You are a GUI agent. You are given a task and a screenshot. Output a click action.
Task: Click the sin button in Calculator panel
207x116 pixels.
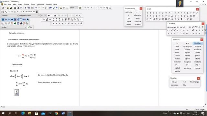(x=168, y=27)
